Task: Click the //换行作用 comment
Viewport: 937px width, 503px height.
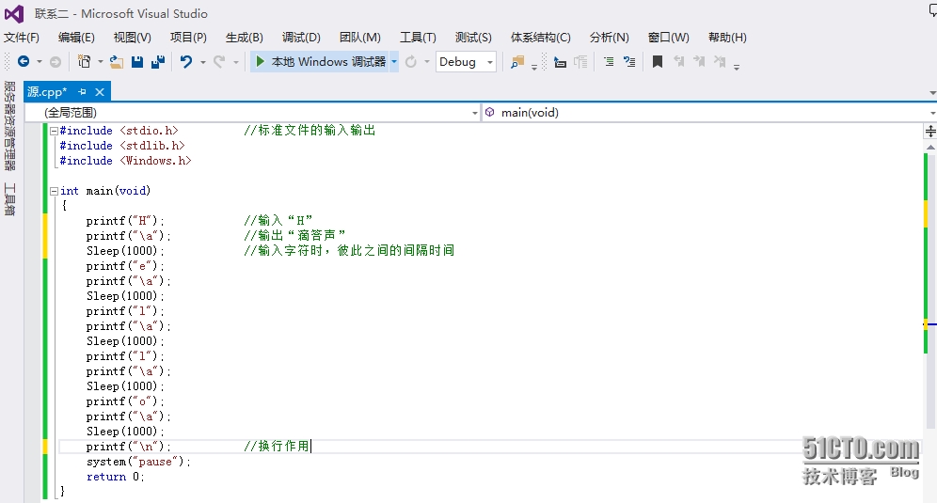Action: tap(277, 447)
